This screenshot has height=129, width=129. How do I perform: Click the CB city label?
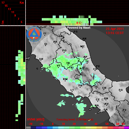[104, 88]
